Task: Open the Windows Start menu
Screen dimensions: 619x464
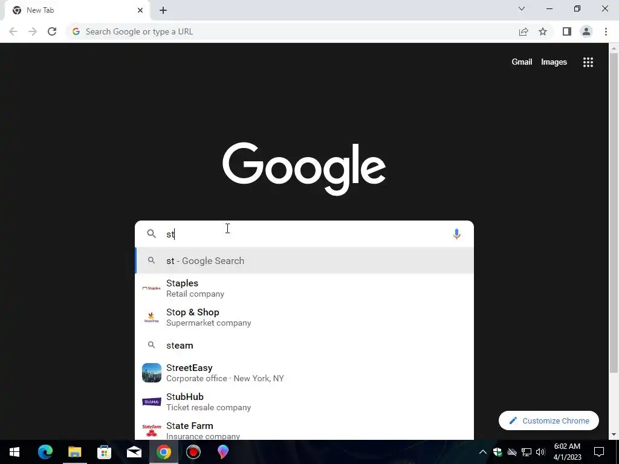Action: point(15,452)
